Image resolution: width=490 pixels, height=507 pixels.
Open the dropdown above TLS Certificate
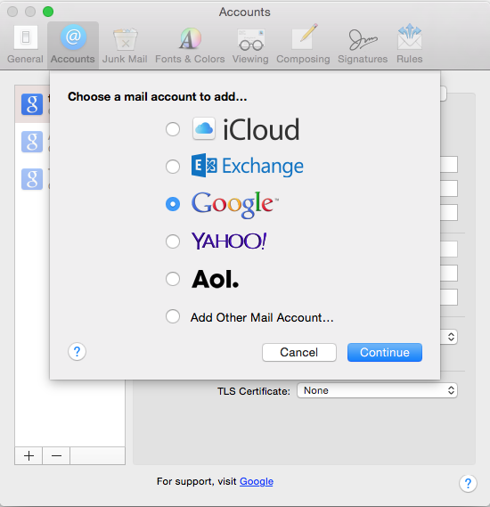(449, 337)
